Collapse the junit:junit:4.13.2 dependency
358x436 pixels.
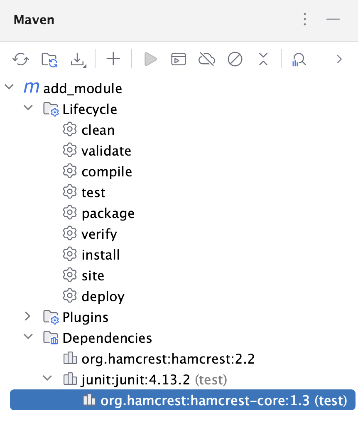pyautogui.click(x=46, y=379)
